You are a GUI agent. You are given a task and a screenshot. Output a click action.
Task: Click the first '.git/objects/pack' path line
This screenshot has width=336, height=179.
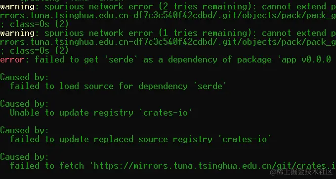point(168,16)
